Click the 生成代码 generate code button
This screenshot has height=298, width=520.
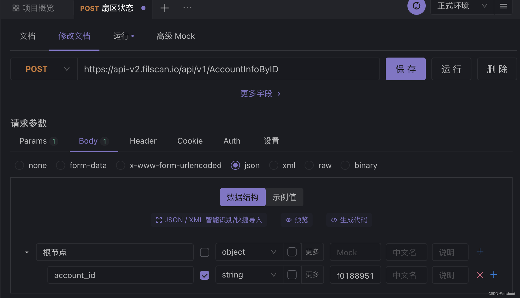click(349, 220)
